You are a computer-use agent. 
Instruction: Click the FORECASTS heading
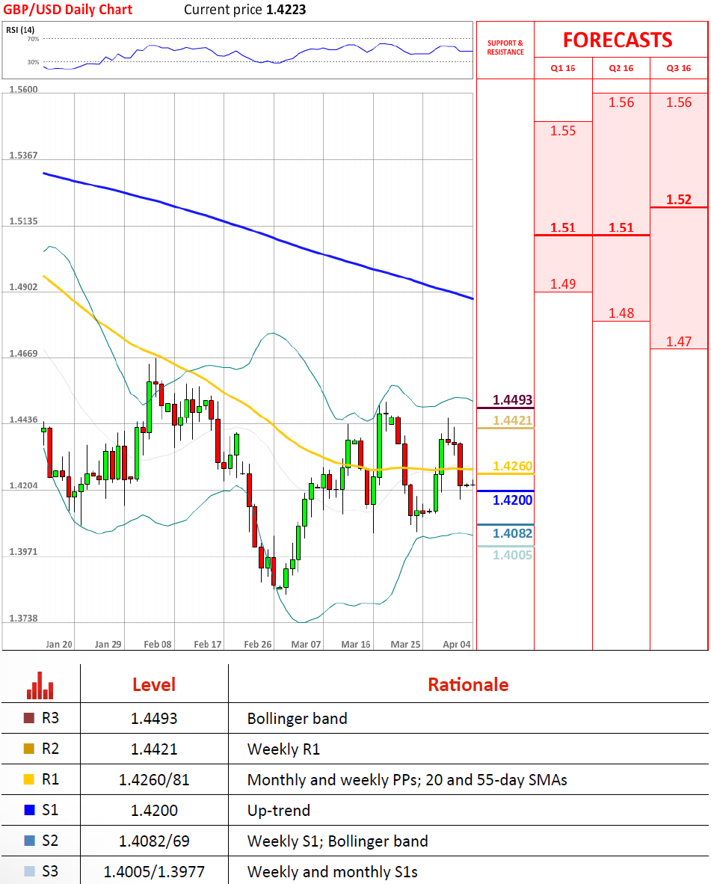[x=618, y=40]
